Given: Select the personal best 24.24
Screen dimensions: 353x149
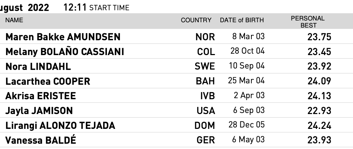Looking at the screenshot, I should click(319, 126).
